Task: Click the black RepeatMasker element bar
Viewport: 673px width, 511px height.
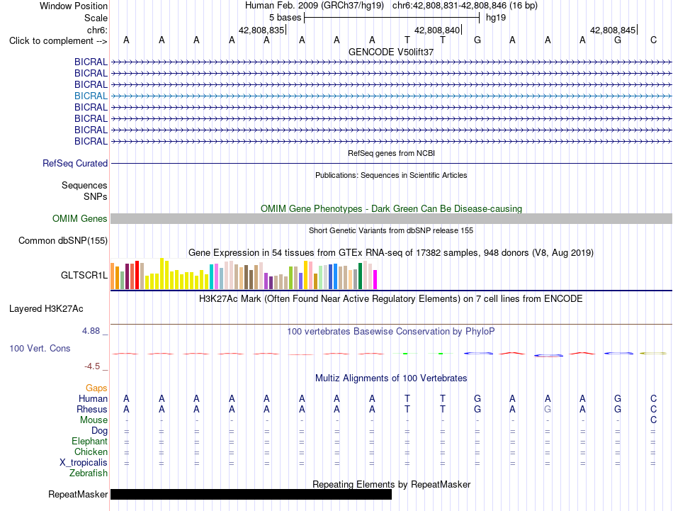Action: (251, 494)
